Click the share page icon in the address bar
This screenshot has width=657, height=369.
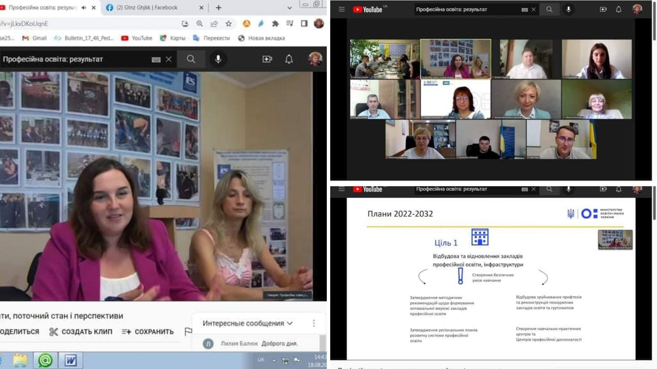click(x=214, y=24)
